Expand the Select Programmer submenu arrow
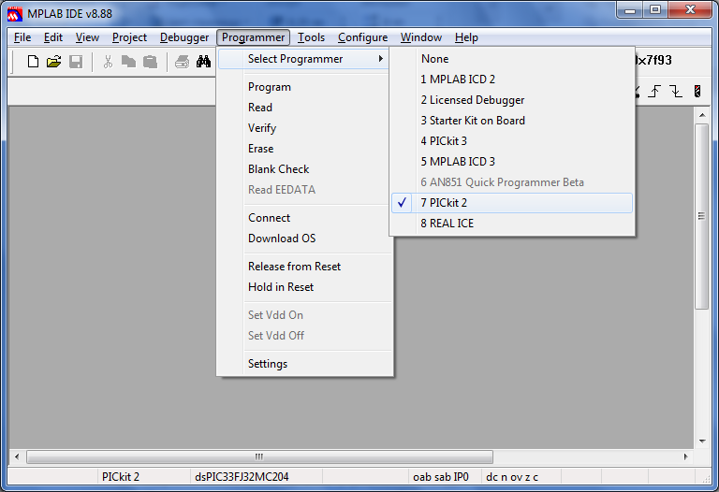The height and width of the screenshot is (492, 719). (381, 59)
